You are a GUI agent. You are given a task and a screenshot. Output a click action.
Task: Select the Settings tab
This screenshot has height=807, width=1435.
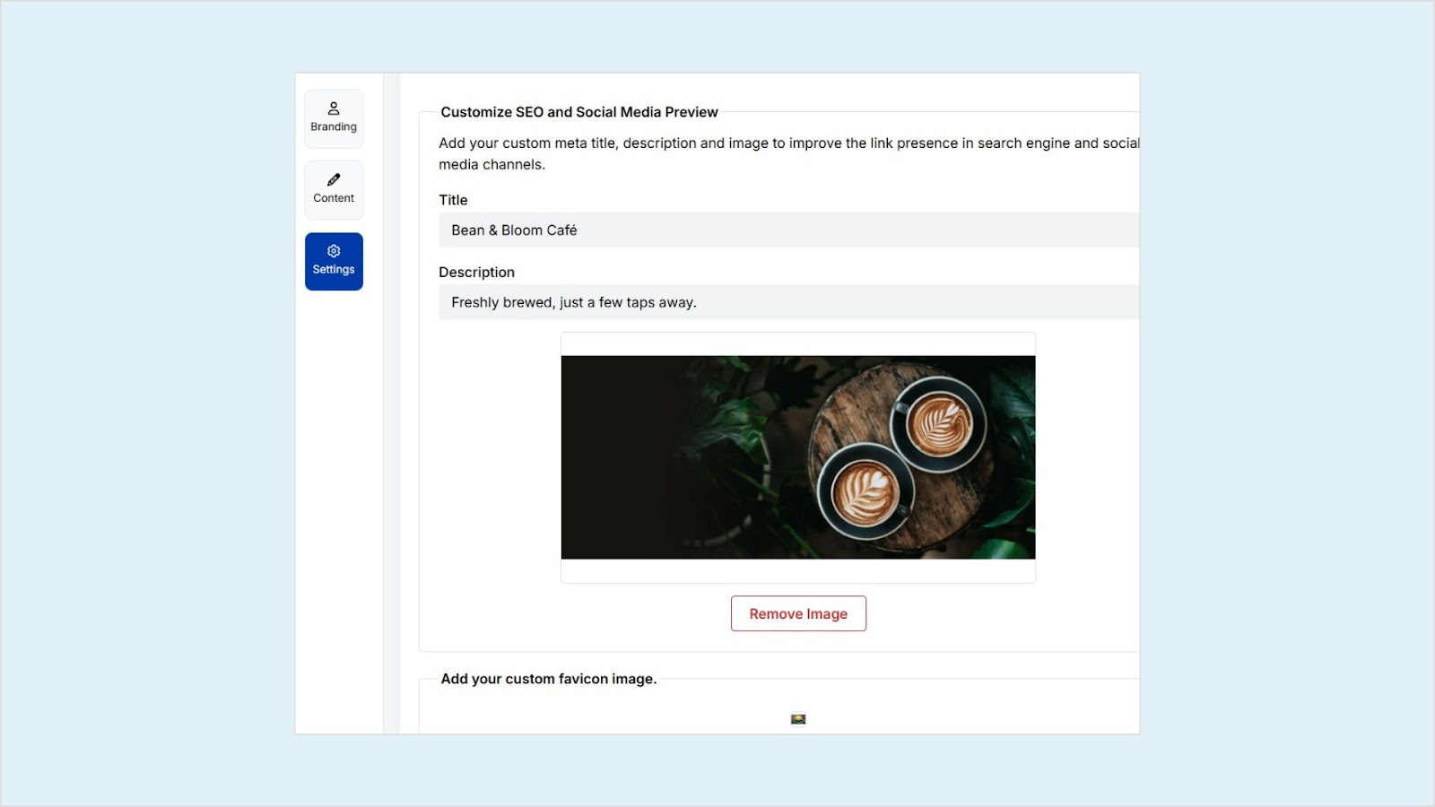pos(334,262)
